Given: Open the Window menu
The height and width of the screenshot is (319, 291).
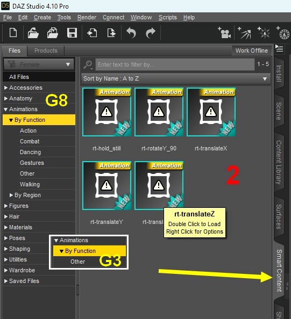Looking at the screenshot, I should 141,18.
